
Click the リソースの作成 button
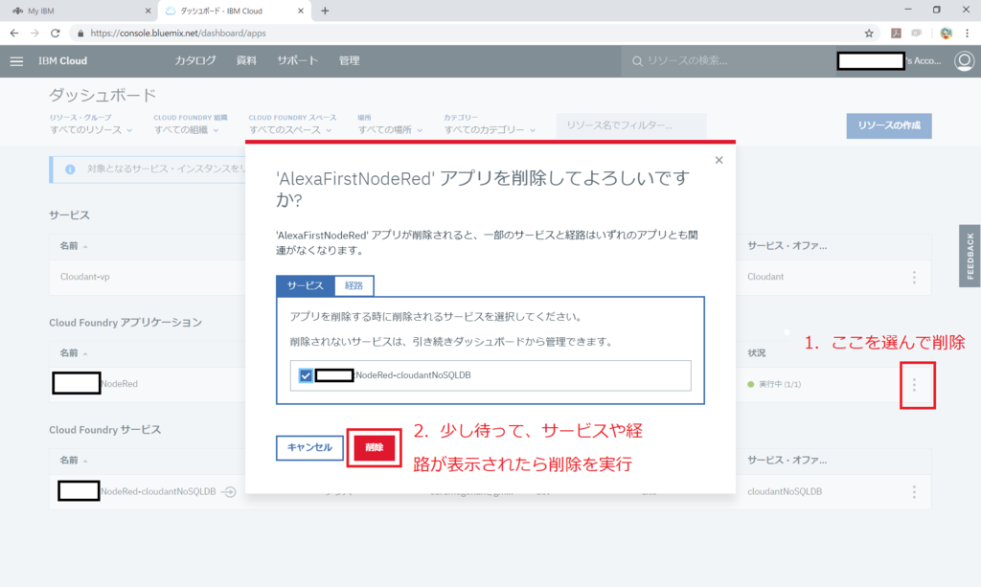[x=889, y=125]
